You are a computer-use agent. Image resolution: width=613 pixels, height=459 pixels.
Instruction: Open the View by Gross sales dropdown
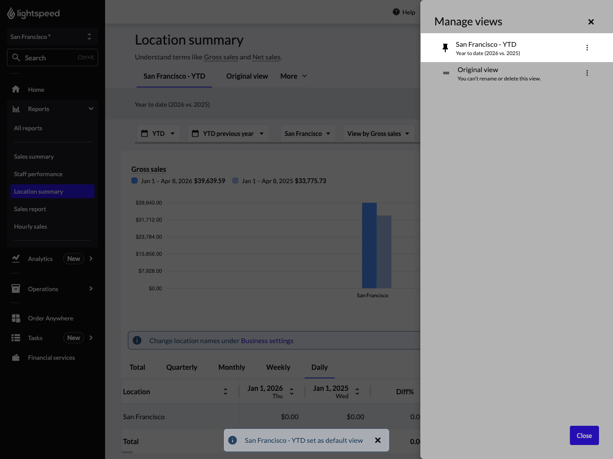378,134
